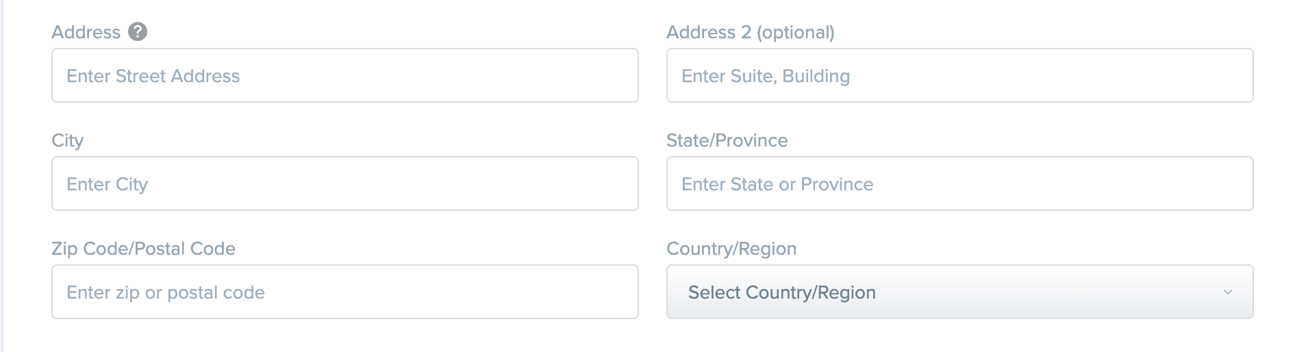The width and height of the screenshot is (1293, 352).
Task: Click the City label text
Action: point(68,140)
